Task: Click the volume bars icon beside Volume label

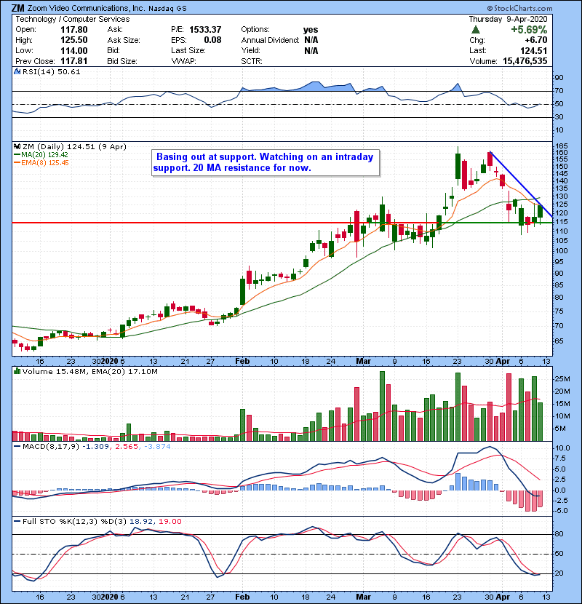Action: [x=17, y=371]
